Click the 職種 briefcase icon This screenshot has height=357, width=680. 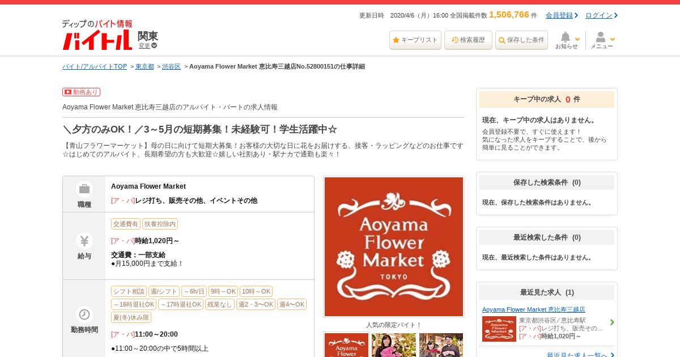[84, 189]
